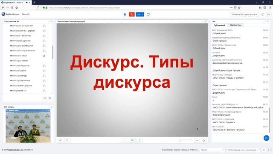Maximize the Presentation window
The width and height of the screenshot is (273, 154).
pyautogui.click(x=206, y=21)
